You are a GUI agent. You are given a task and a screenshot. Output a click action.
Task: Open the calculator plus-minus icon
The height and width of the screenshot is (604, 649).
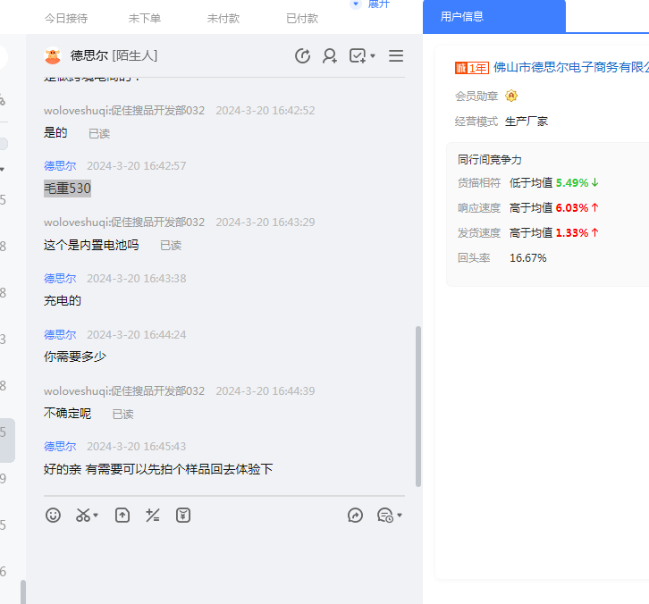tap(153, 516)
